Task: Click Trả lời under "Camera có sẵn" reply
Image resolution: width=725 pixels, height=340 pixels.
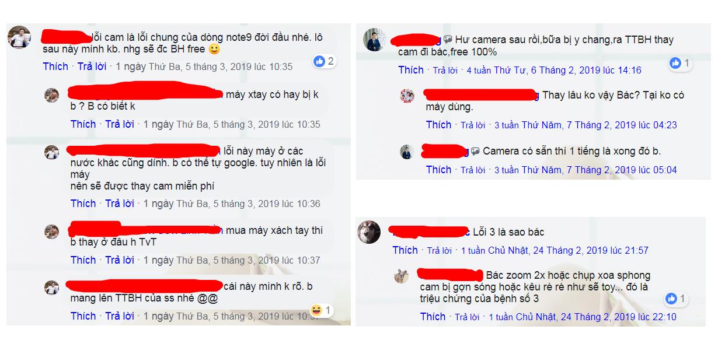Action: 473,170
